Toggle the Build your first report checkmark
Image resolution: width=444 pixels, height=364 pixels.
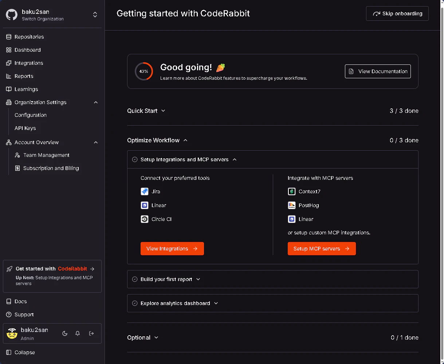pyautogui.click(x=135, y=279)
